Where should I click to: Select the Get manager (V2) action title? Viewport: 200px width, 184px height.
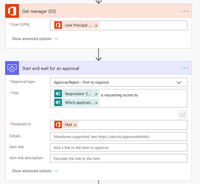39,11
